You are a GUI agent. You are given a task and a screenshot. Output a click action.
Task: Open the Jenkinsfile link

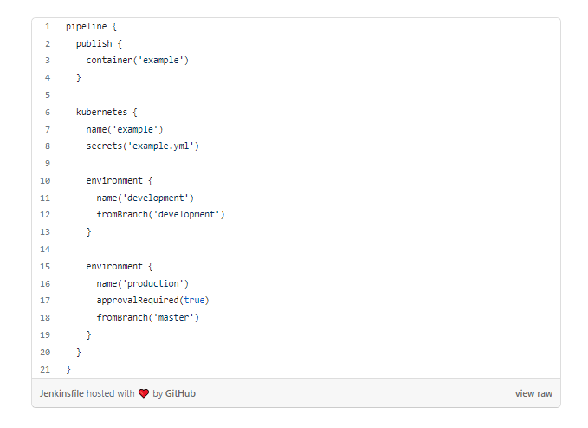[61, 393]
